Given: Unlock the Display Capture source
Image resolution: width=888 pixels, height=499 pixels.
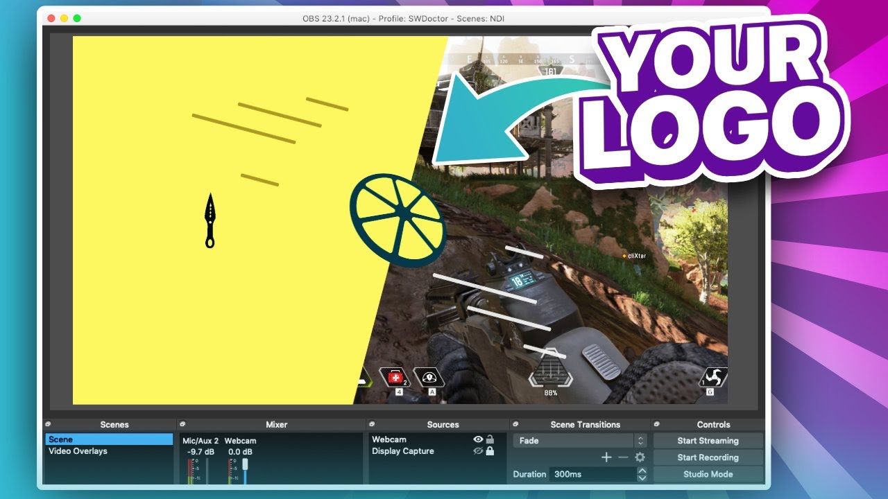Looking at the screenshot, I should pos(490,451).
